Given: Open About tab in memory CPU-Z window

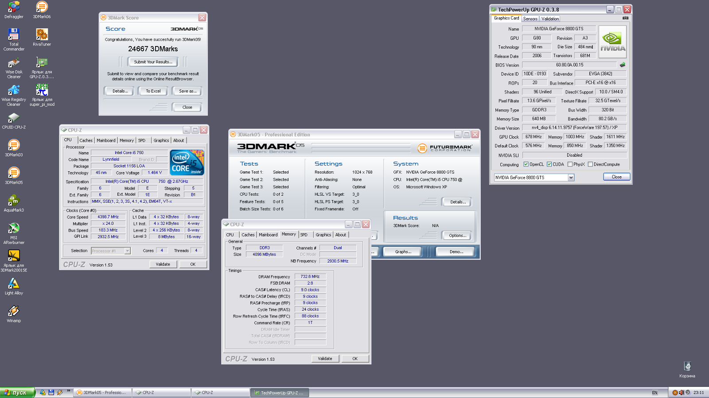Looking at the screenshot, I should (x=341, y=235).
